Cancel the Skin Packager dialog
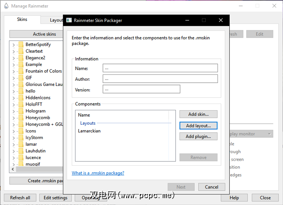Screen dimensions: 283x205 pos(212,187)
